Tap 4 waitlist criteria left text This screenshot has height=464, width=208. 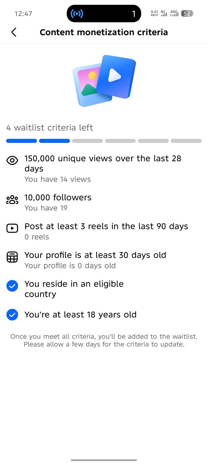pos(50,128)
